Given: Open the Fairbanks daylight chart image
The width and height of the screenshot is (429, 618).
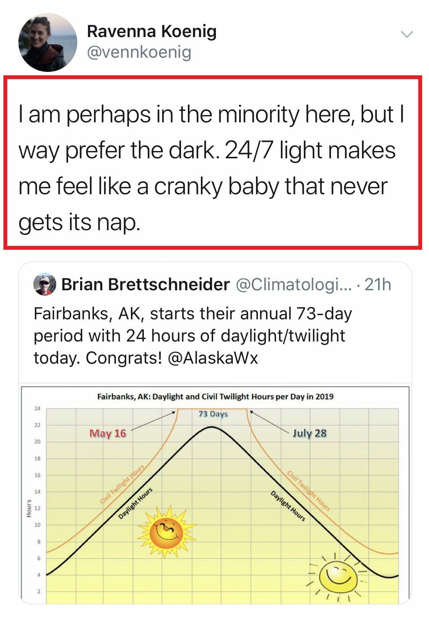Looking at the screenshot, I should pos(215,494).
